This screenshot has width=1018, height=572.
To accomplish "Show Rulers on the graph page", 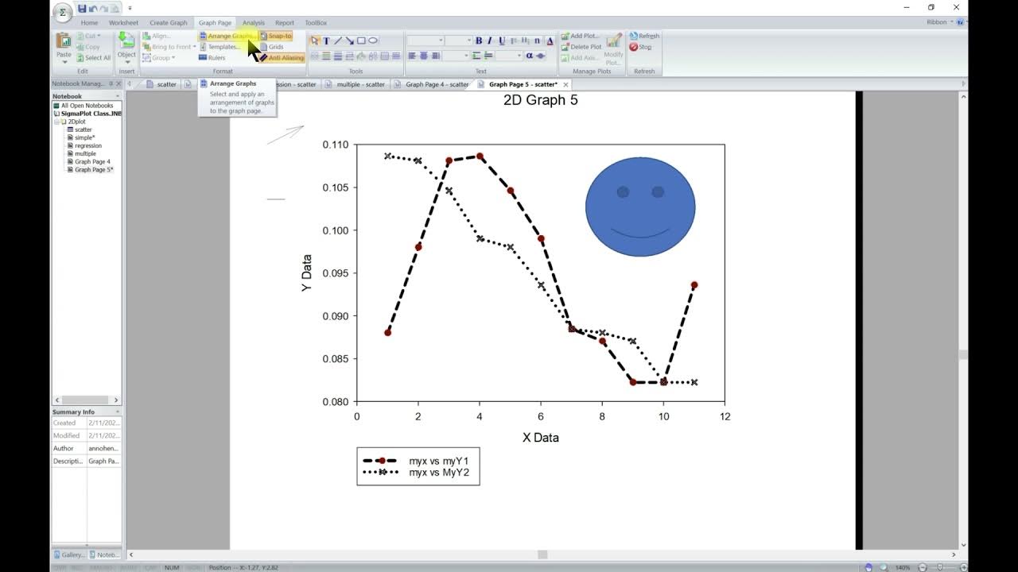I will click(212, 58).
